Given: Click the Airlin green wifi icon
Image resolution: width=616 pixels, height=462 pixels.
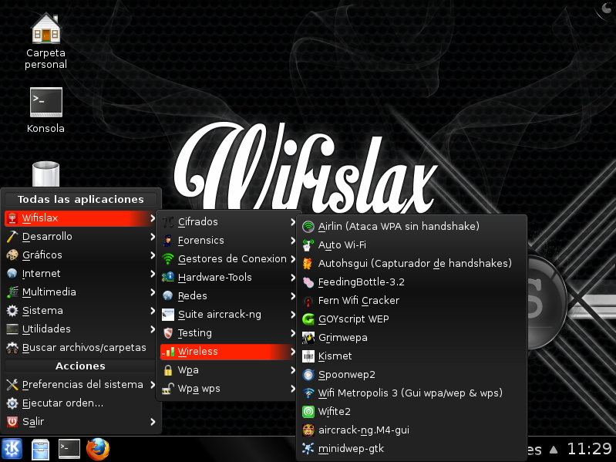Looking at the screenshot, I should coord(308,226).
